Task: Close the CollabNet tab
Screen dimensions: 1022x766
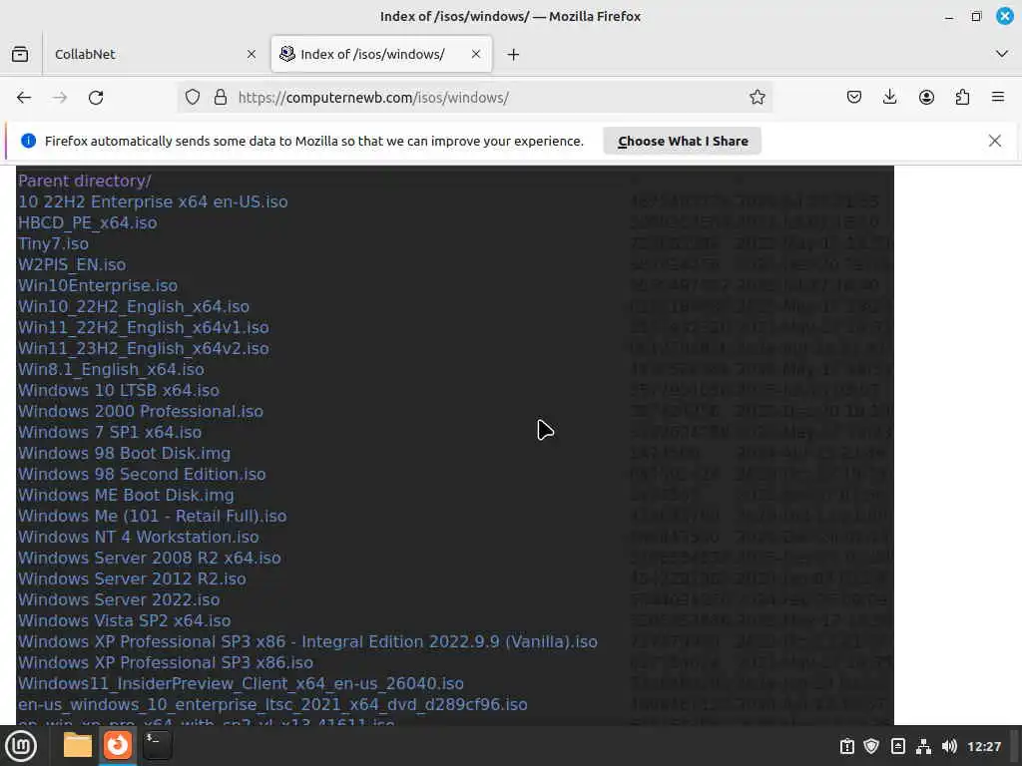Action: point(252,54)
